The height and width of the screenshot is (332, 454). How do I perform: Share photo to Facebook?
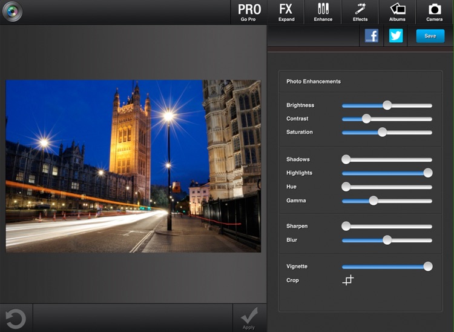coord(372,36)
